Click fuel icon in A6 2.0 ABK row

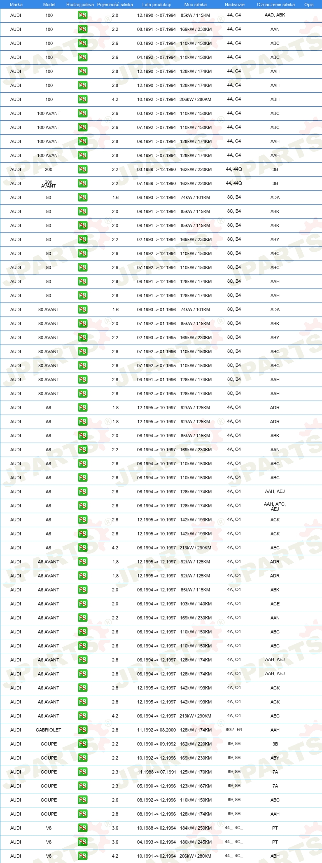pyautogui.click(x=82, y=436)
